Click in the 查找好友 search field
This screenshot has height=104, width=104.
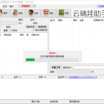[89, 67]
